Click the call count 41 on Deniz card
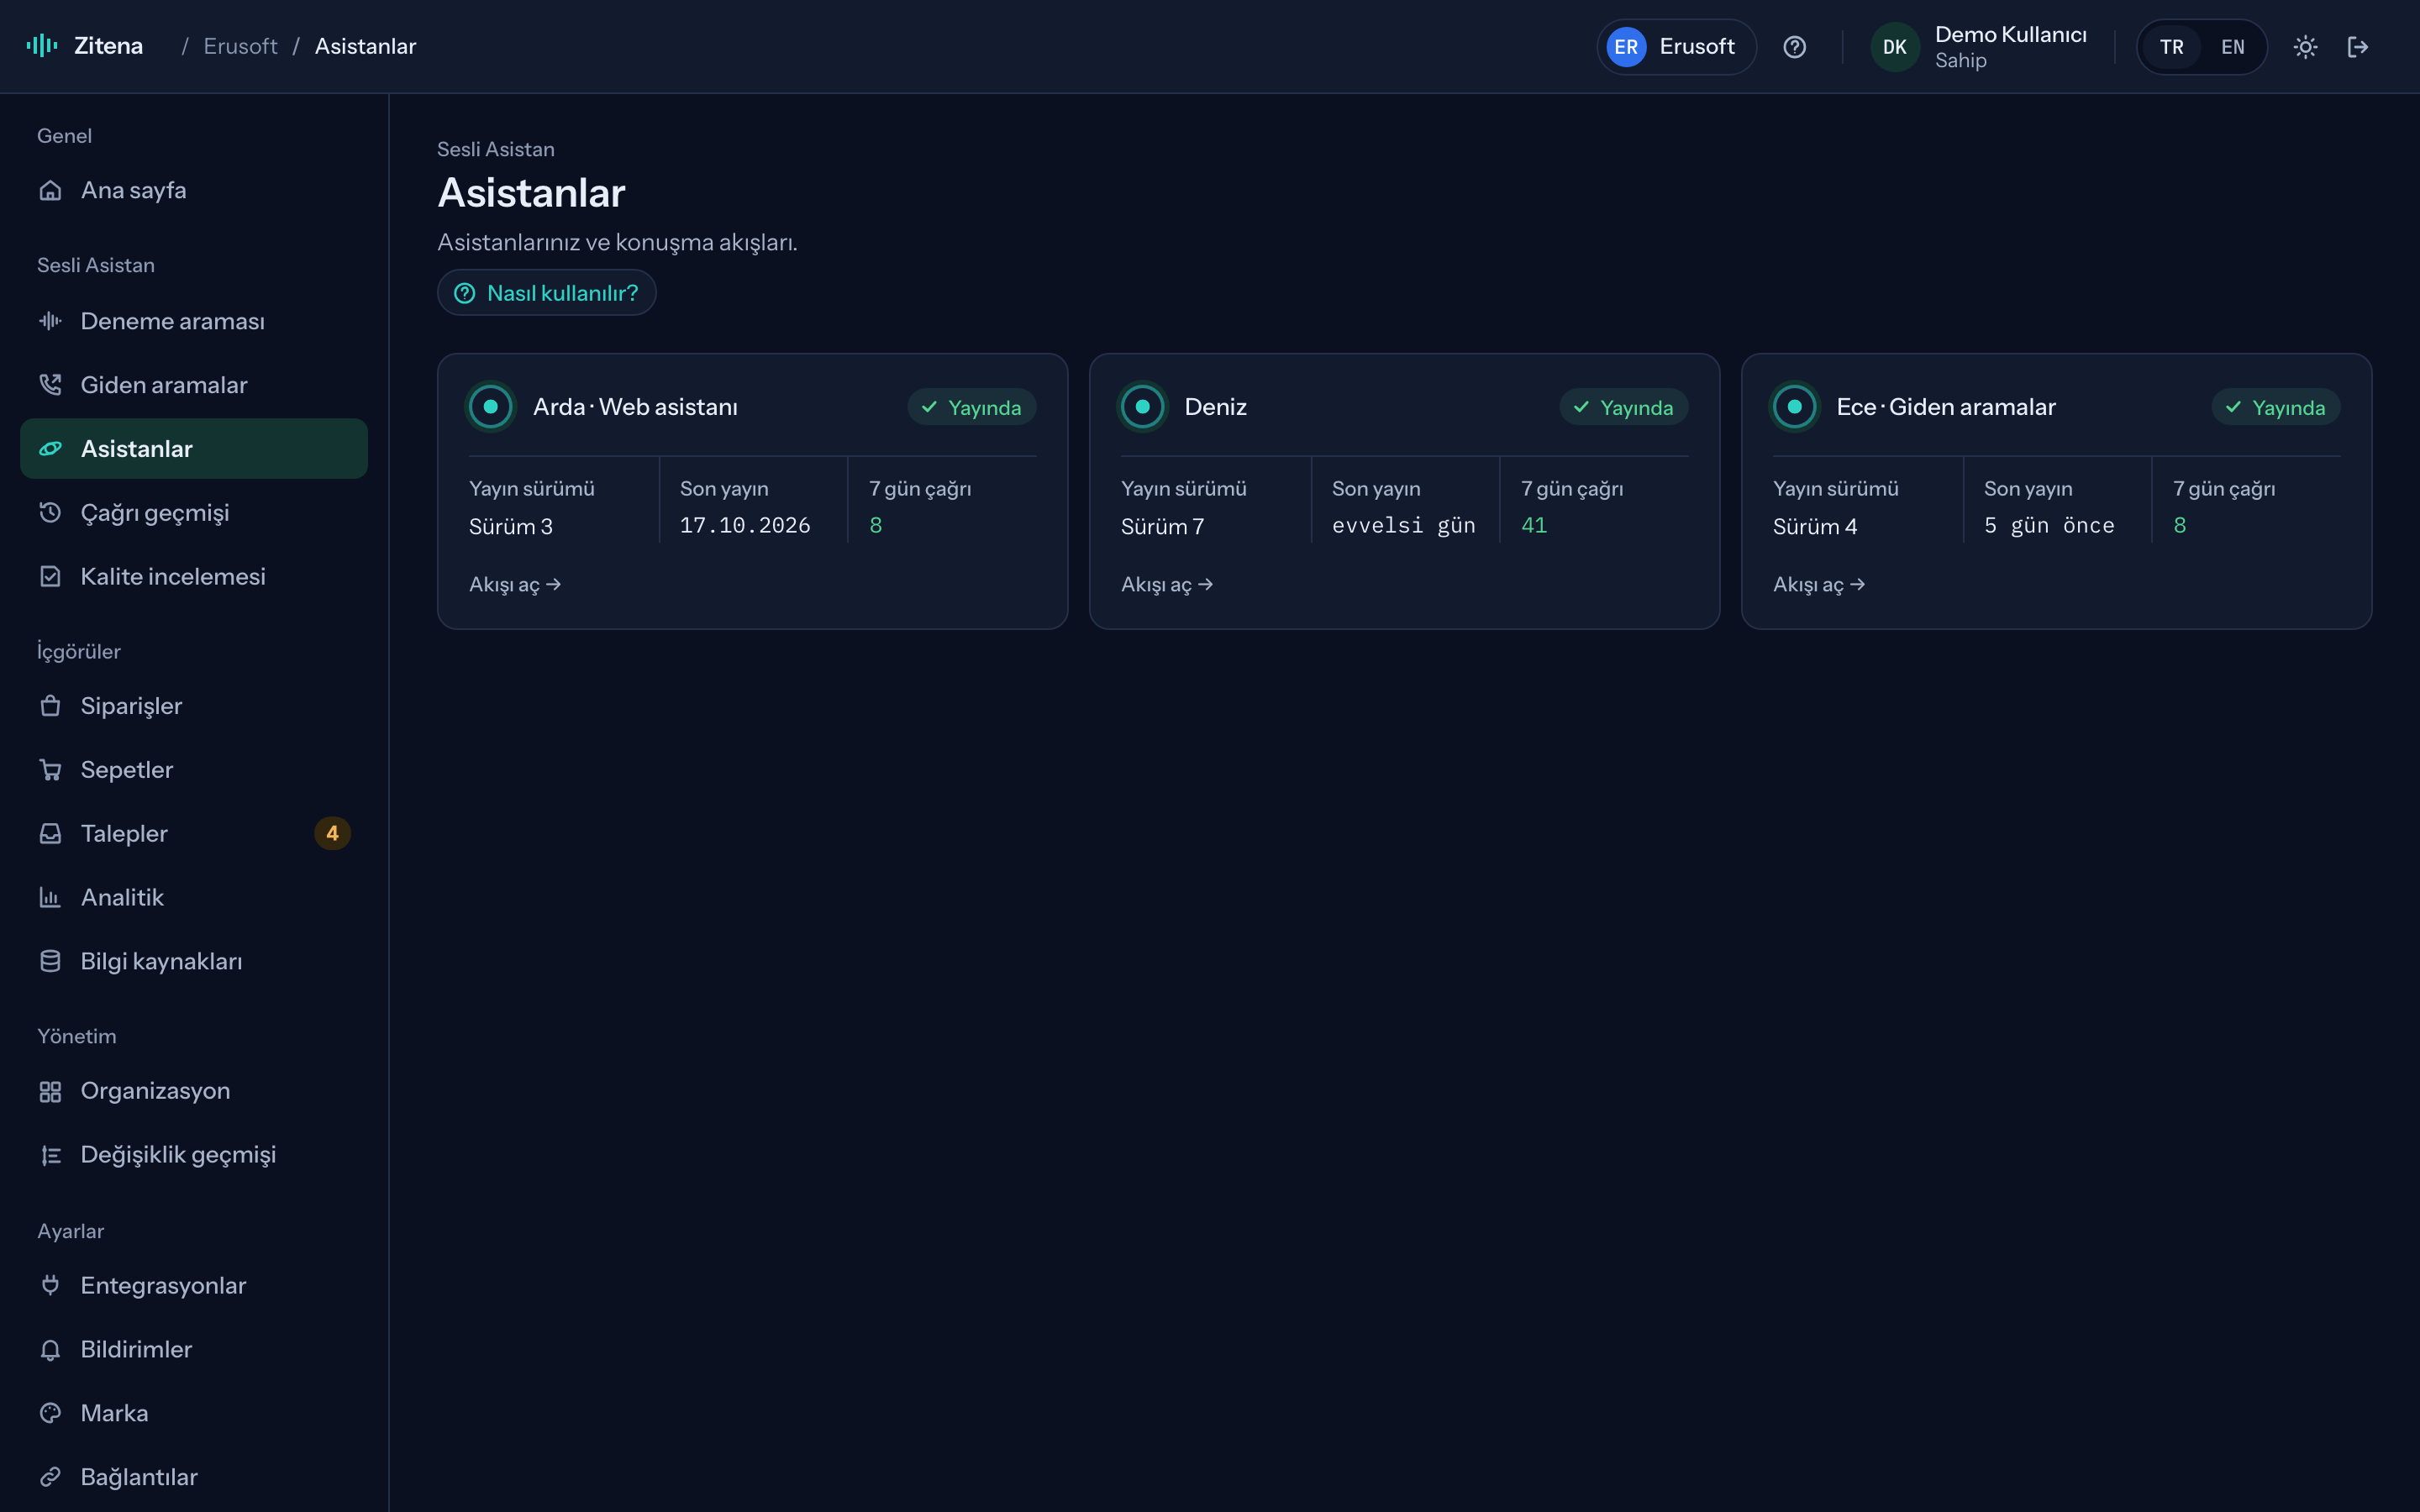Image resolution: width=2420 pixels, height=1512 pixels. (1534, 526)
